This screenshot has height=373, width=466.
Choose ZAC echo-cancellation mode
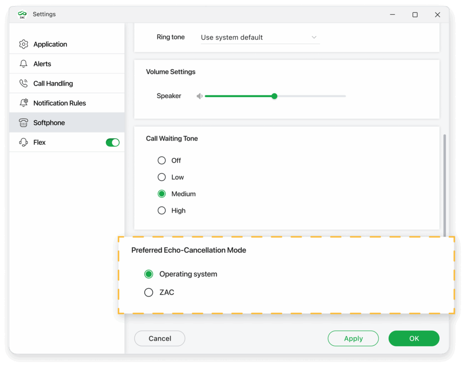point(149,292)
